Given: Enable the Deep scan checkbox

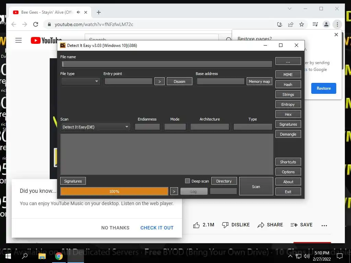Looking at the screenshot, I should tap(187, 181).
